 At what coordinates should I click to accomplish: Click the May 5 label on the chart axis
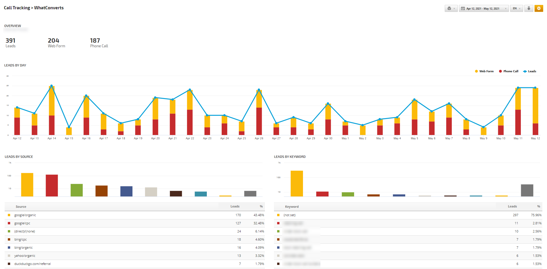(x=415, y=138)
